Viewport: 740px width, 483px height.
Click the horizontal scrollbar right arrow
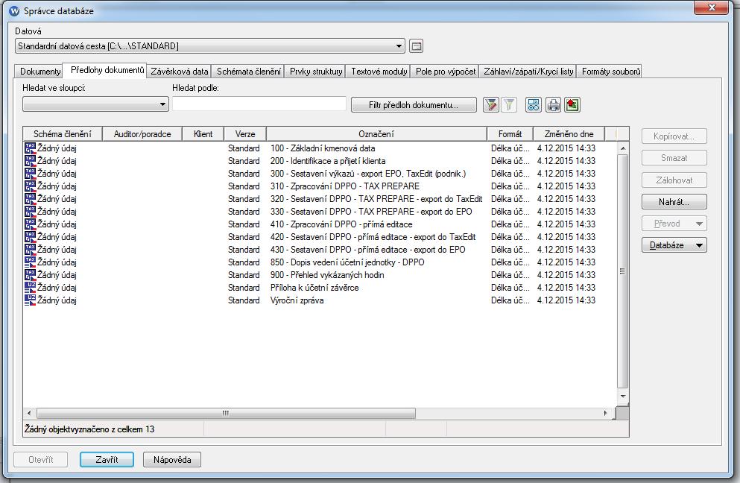tap(606, 413)
